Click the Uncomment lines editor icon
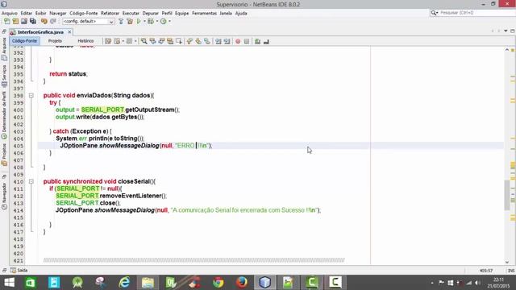This screenshot has width=516, height=290. tap(266, 41)
